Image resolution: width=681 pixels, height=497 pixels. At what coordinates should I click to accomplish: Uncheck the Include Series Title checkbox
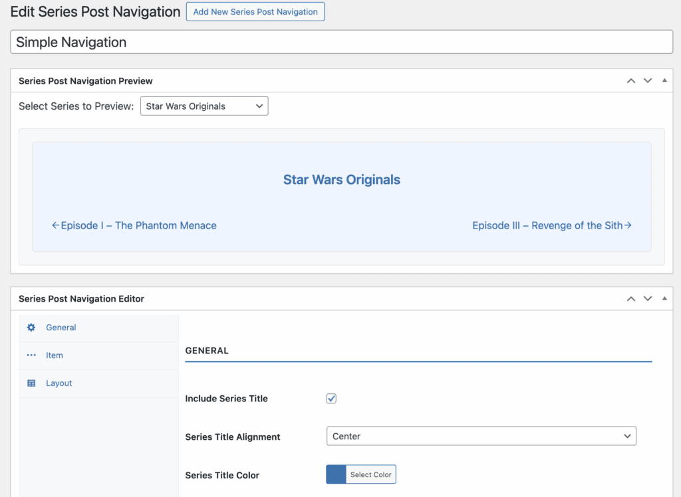coord(331,399)
